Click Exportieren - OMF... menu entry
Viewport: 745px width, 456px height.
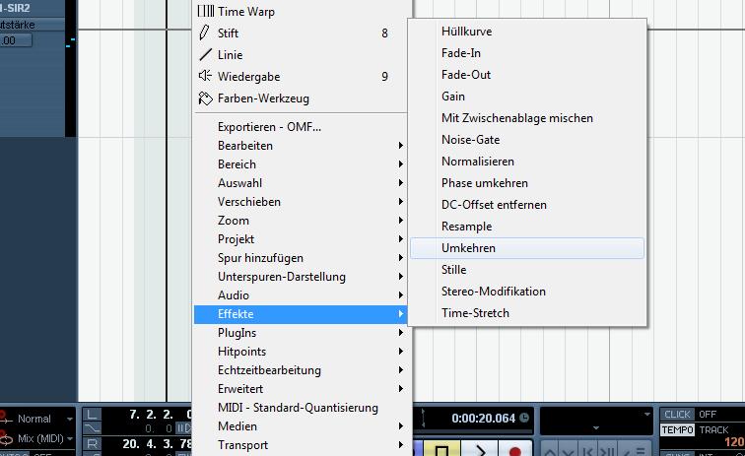[x=303, y=127]
